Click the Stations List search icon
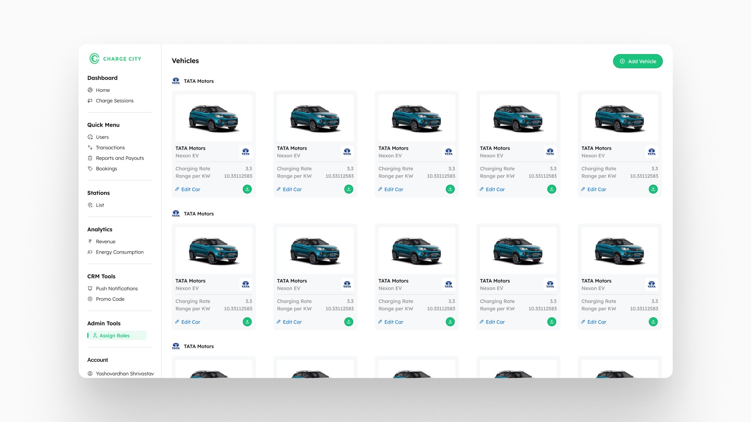 tap(90, 205)
